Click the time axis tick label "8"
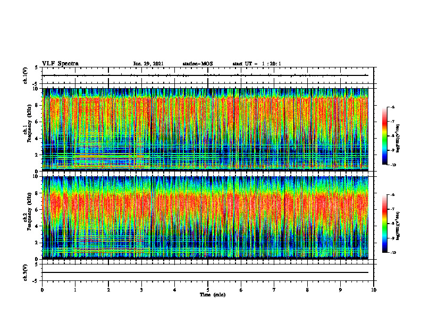Screen dimensions: 421x325 click(307, 290)
